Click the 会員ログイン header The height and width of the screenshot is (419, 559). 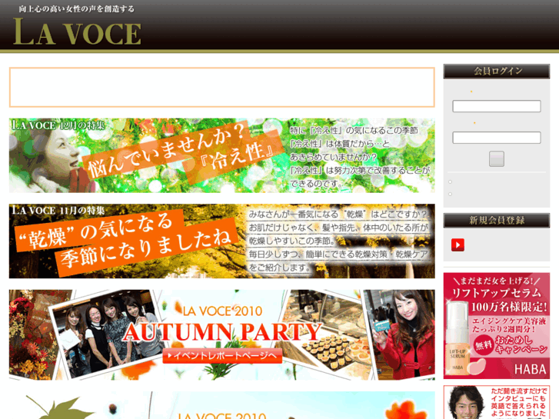[x=496, y=71]
